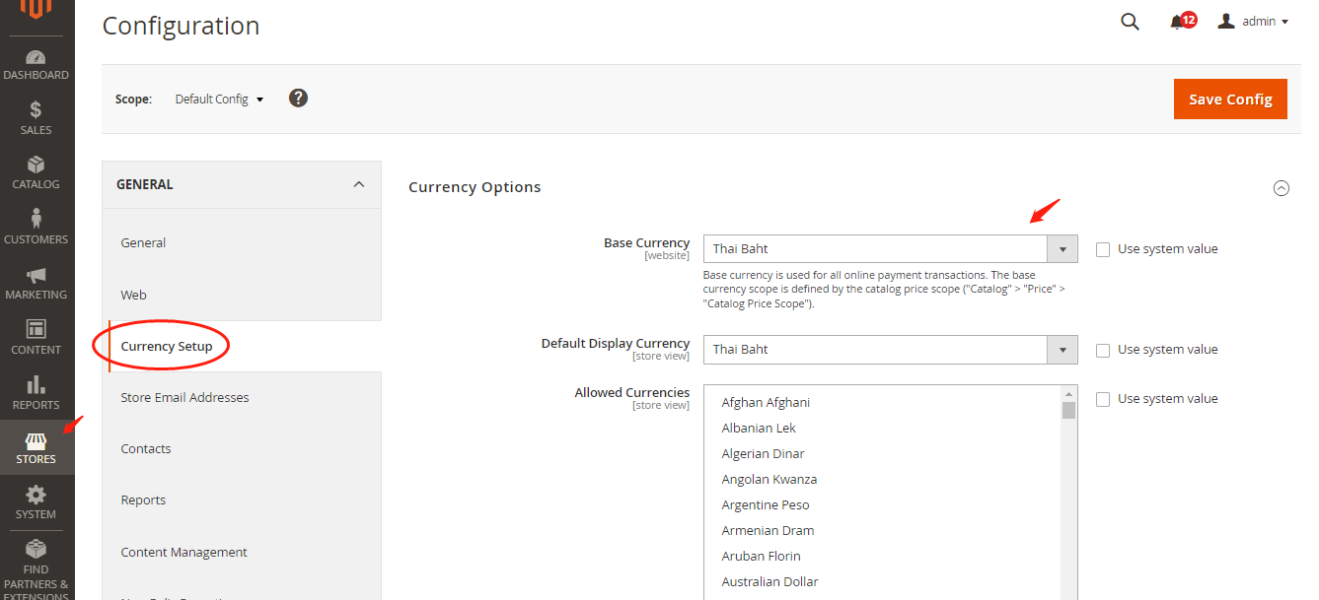
Task: Open the Dashboard menu
Action: [37, 64]
